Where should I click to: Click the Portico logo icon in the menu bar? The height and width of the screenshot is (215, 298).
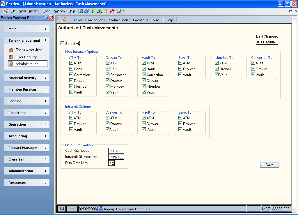6,11
